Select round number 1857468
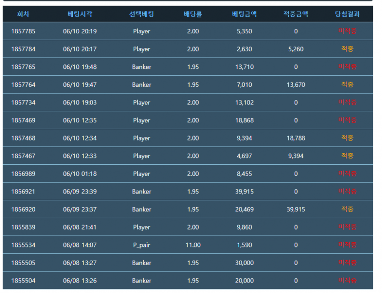This screenshot has width=382, height=293. tap(23, 138)
